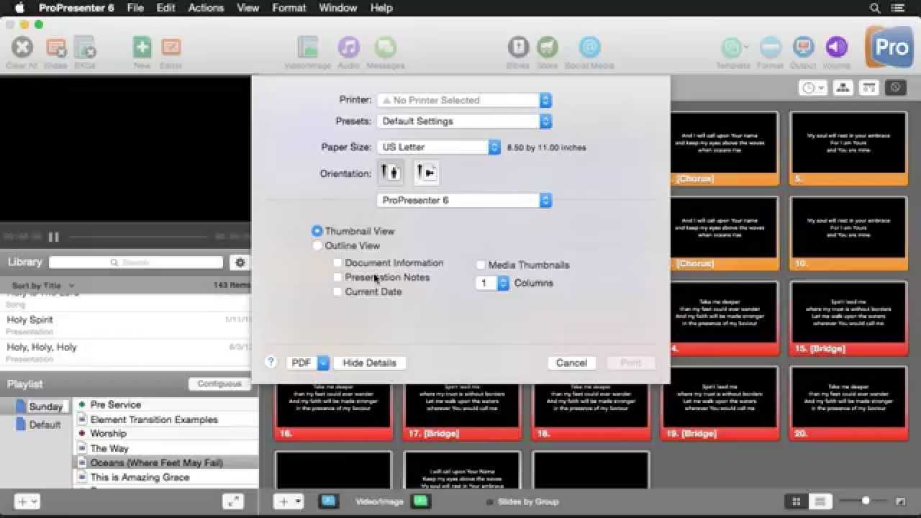921x518 pixels.
Task: Click the Format toolbar icon
Action: 770,47
